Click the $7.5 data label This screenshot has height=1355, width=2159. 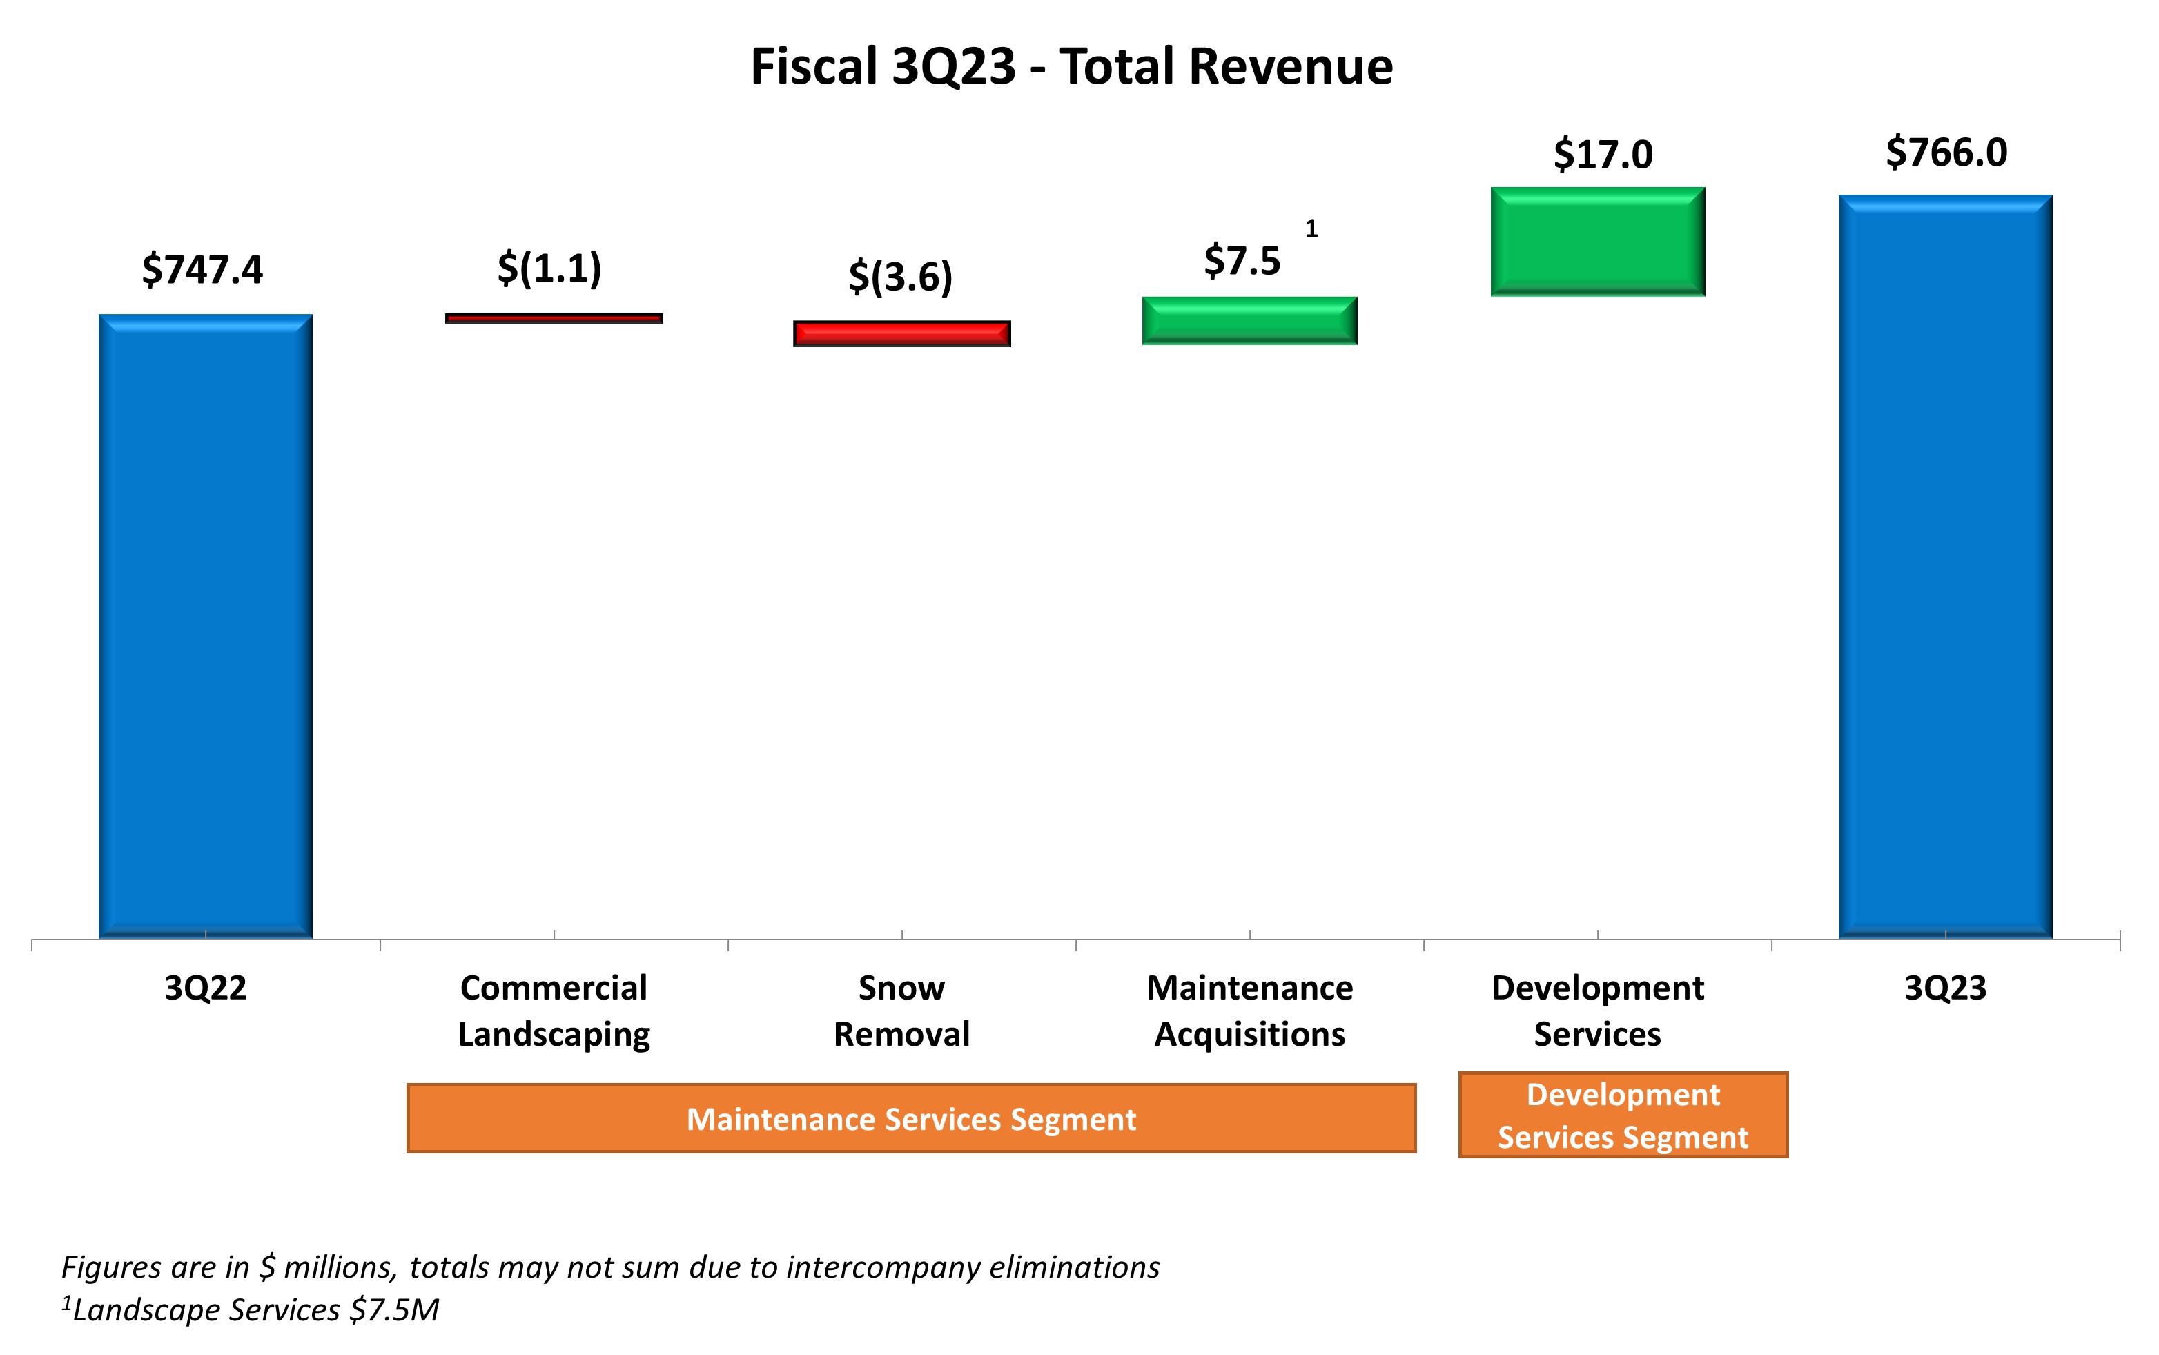coord(1242,261)
